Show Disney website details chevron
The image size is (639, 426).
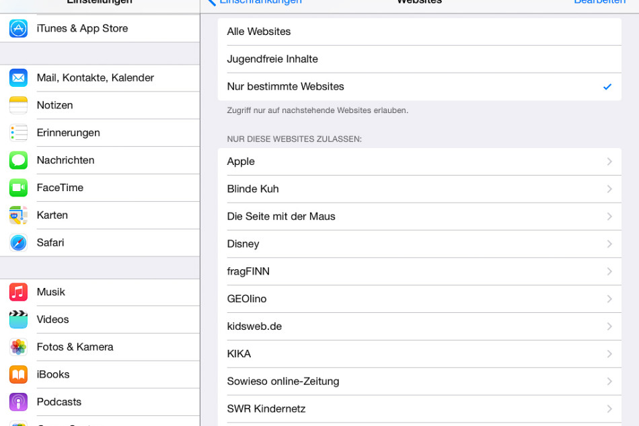point(609,244)
